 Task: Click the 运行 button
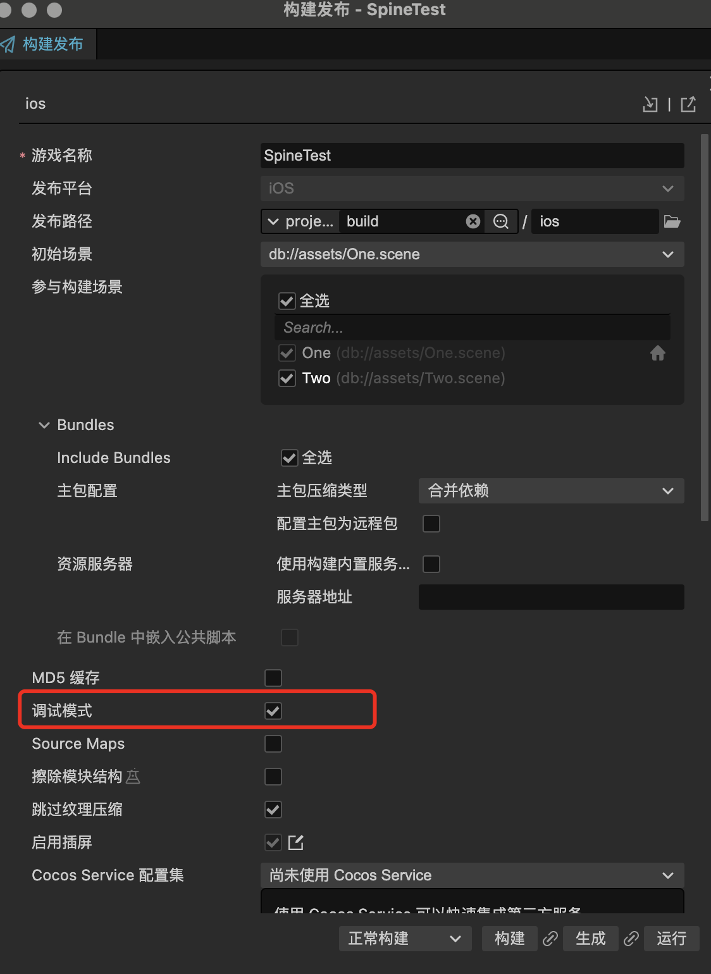(x=672, y=939)
